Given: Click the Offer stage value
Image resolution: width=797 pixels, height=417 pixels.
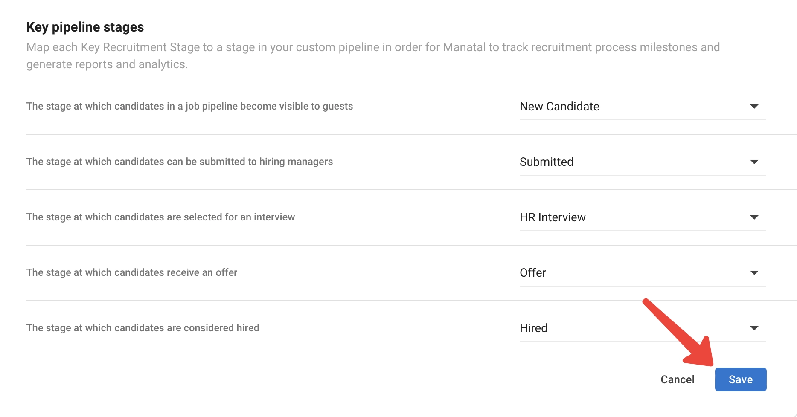Looking at the screenshot, I should tap(533, 273).
